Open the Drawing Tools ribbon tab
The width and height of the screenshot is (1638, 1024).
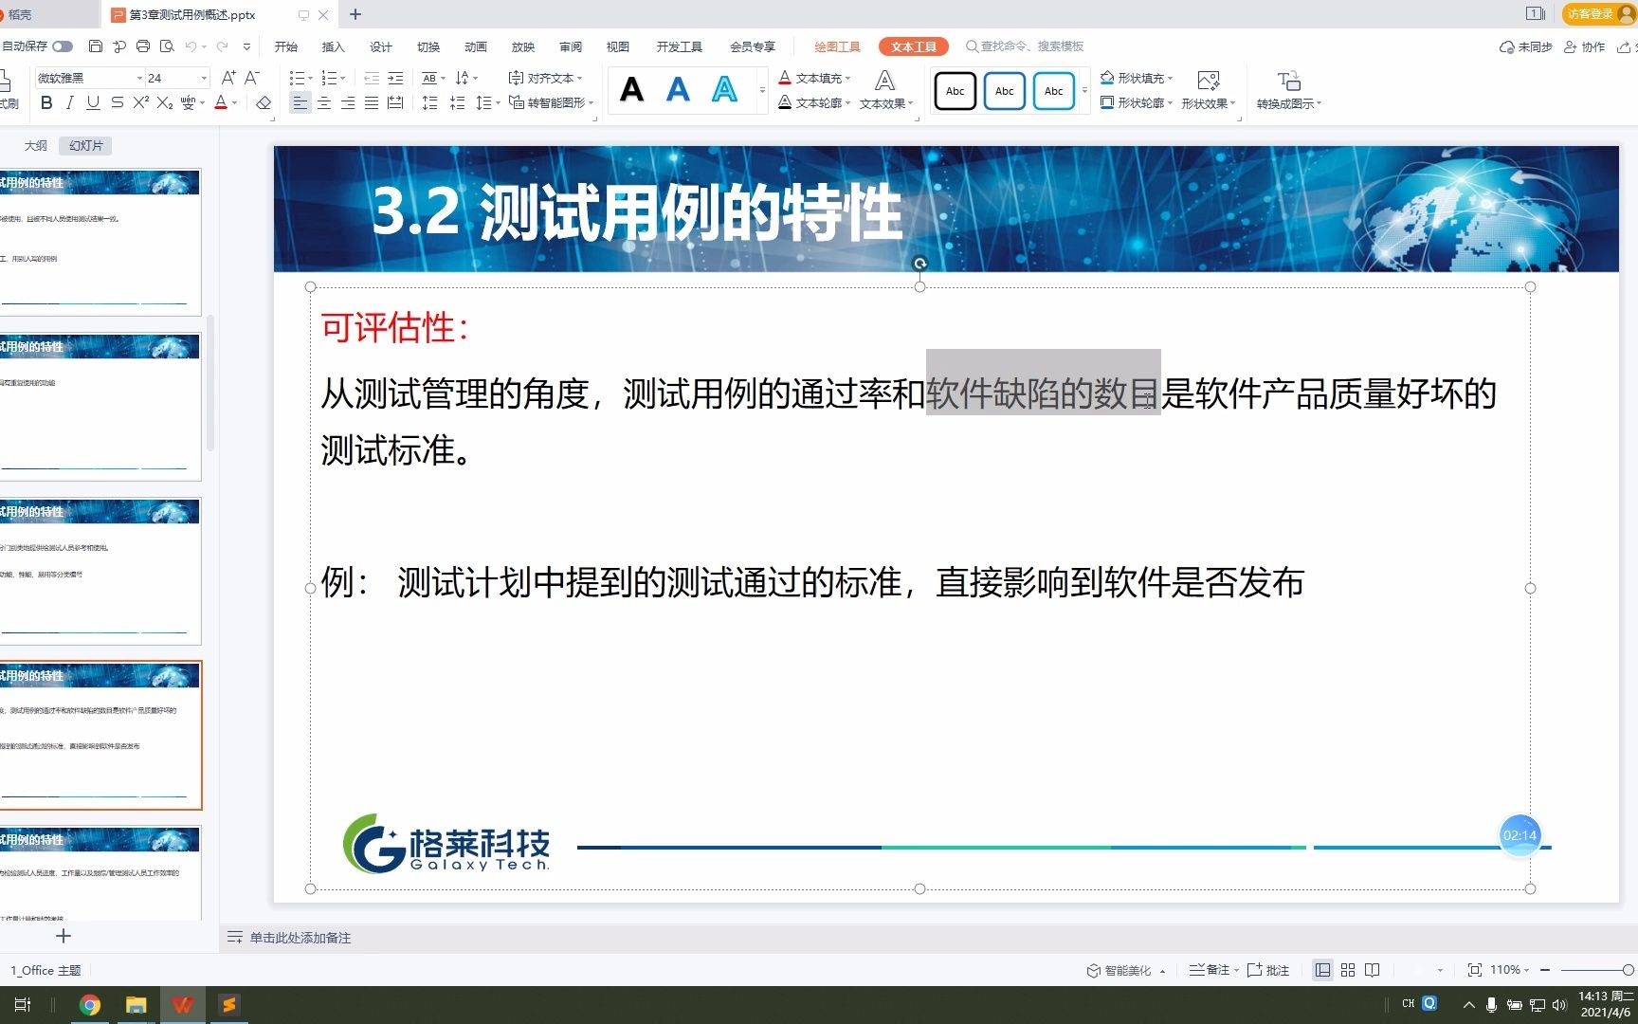pos(837,46)
